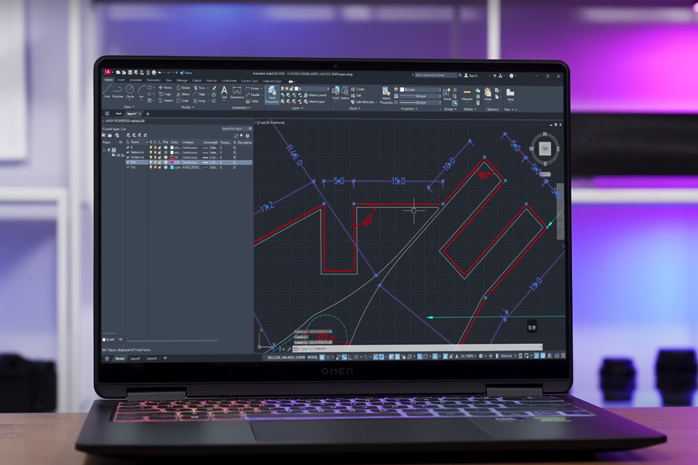
Task: Open the current layer dropdown in ribbon
Action: (306, 89)
